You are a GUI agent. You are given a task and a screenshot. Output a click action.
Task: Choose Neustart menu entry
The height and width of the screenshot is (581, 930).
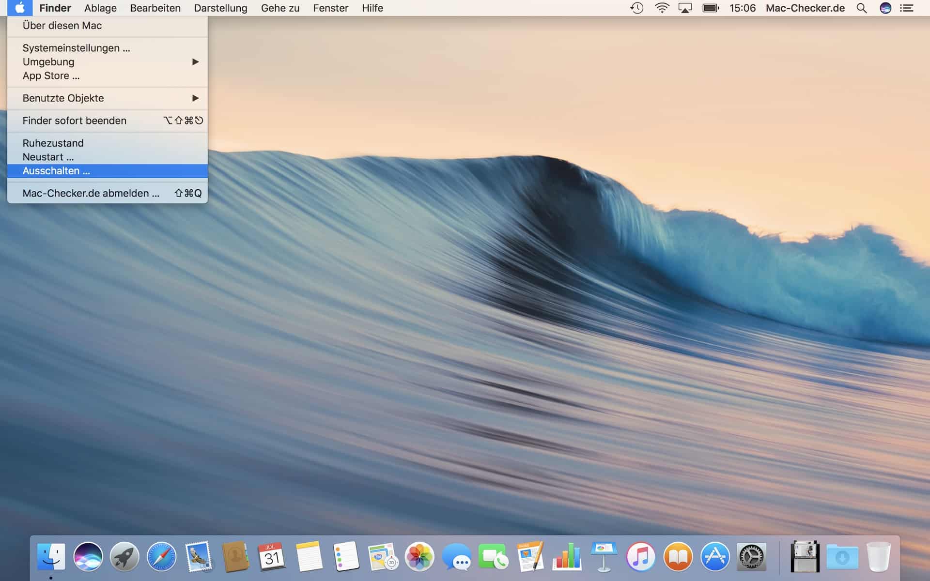tap(108, 157)
